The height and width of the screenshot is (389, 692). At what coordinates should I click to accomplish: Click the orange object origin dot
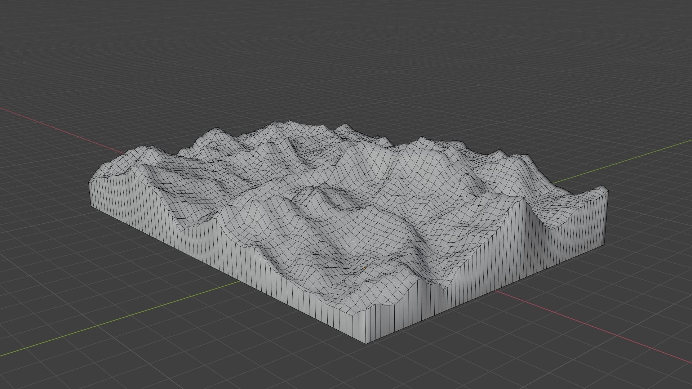(x=365, y=268)
